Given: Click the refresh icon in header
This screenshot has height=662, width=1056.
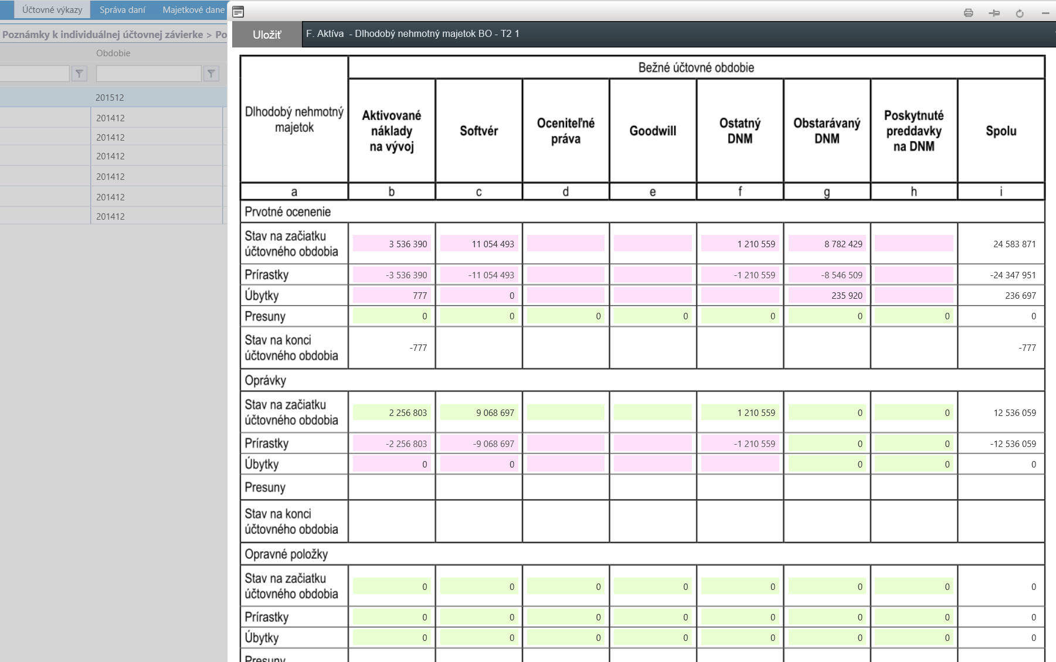Looking at the screenshot, I should [1020, 13].
